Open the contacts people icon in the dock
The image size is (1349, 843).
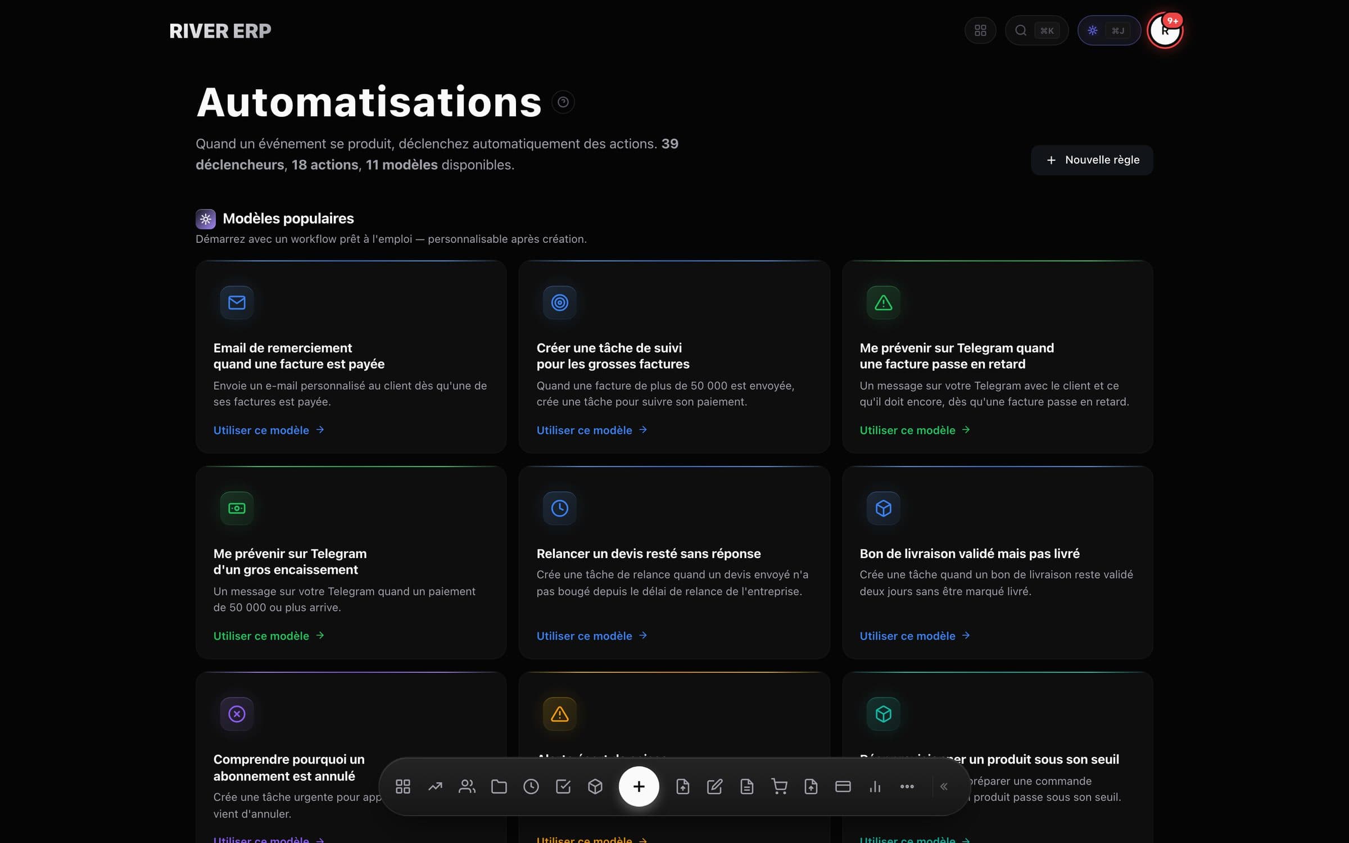467,786
